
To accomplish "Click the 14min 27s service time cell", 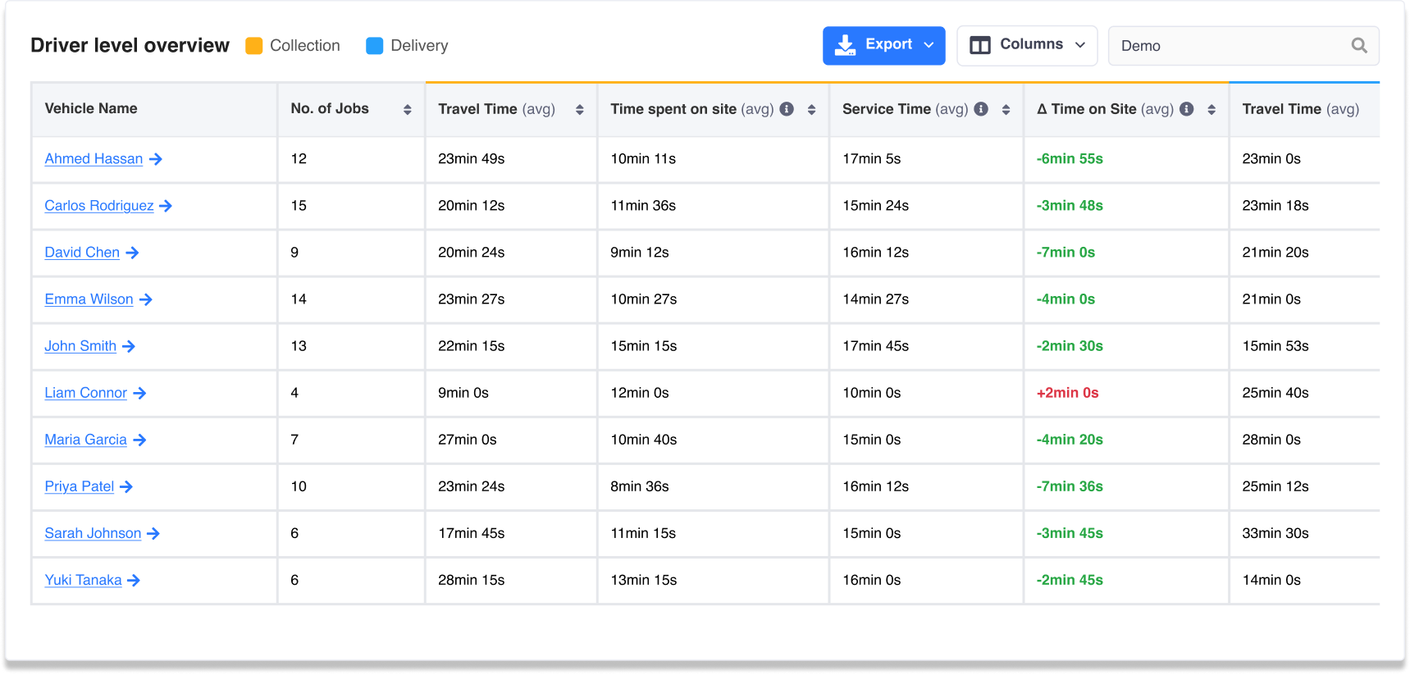I will click(x=876, y=299).
